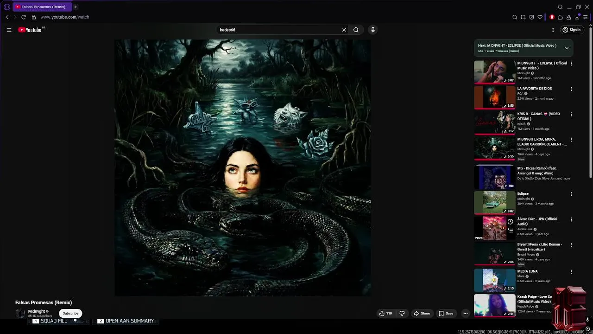
Task: Open Kaash Paige - Love Songs video thumbnail
Action: pos(494,305)
